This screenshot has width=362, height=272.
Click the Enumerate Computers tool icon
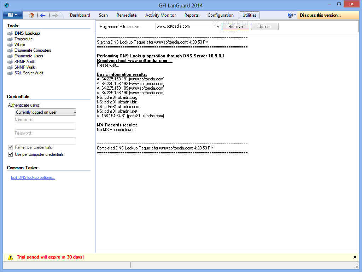coord(10,50)
